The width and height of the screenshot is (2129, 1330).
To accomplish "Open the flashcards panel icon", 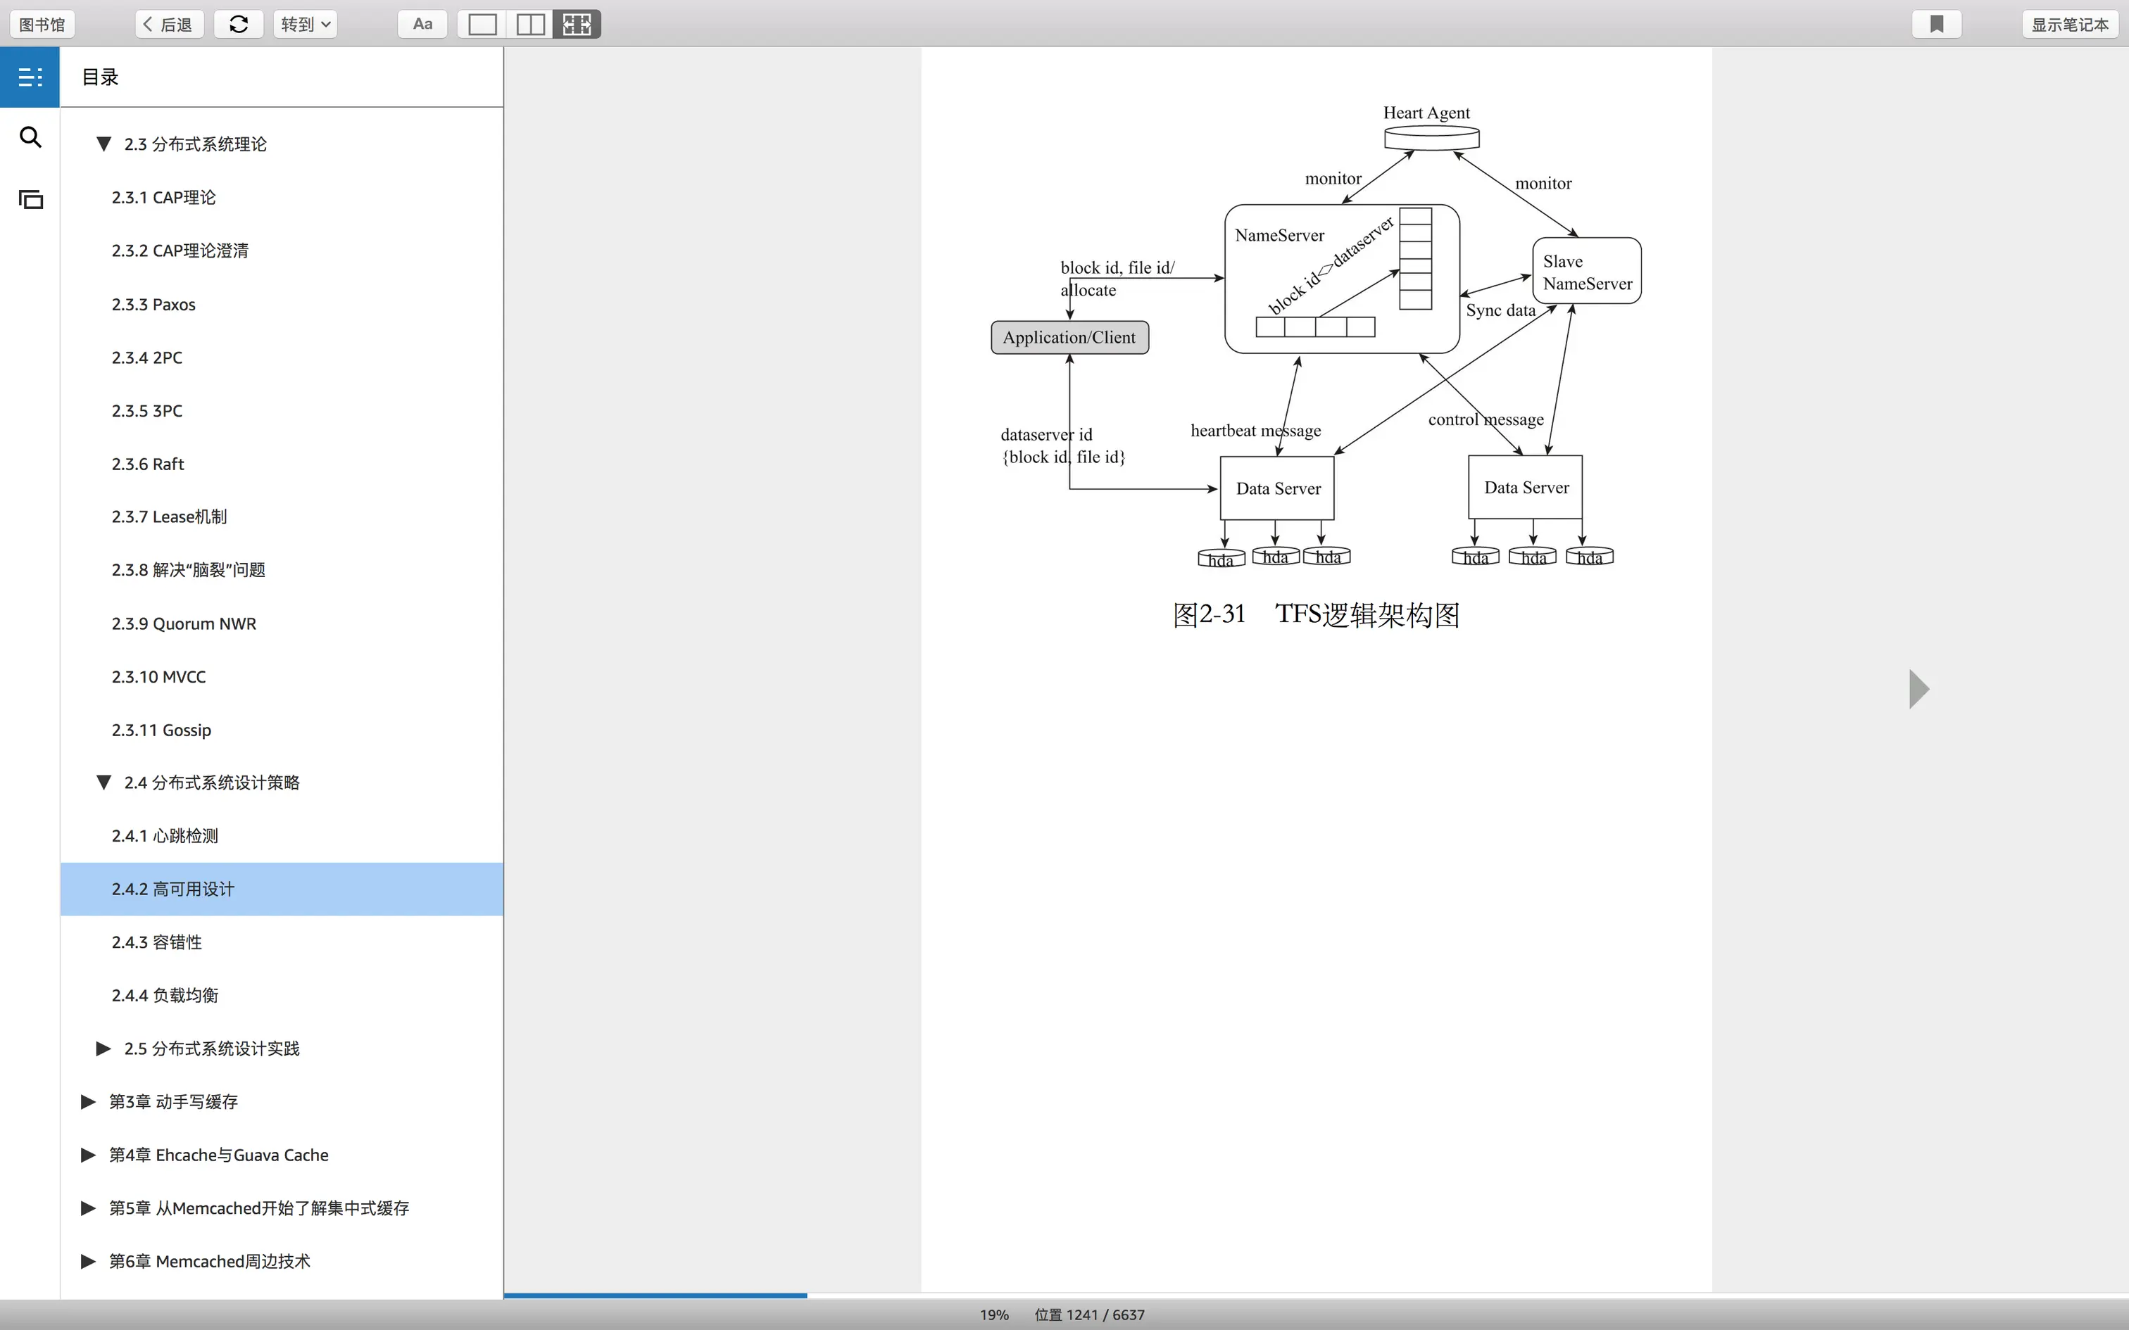I will pos(30,198).
